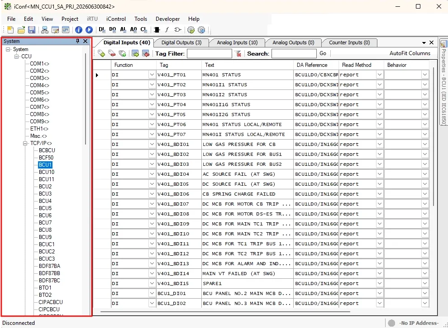Click the CI toolbar icon
This screenshot has height=328, width=448.
144,29
